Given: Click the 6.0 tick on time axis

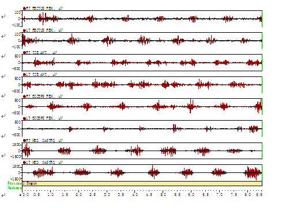Looking at the screenshot, I should [191, 195].
